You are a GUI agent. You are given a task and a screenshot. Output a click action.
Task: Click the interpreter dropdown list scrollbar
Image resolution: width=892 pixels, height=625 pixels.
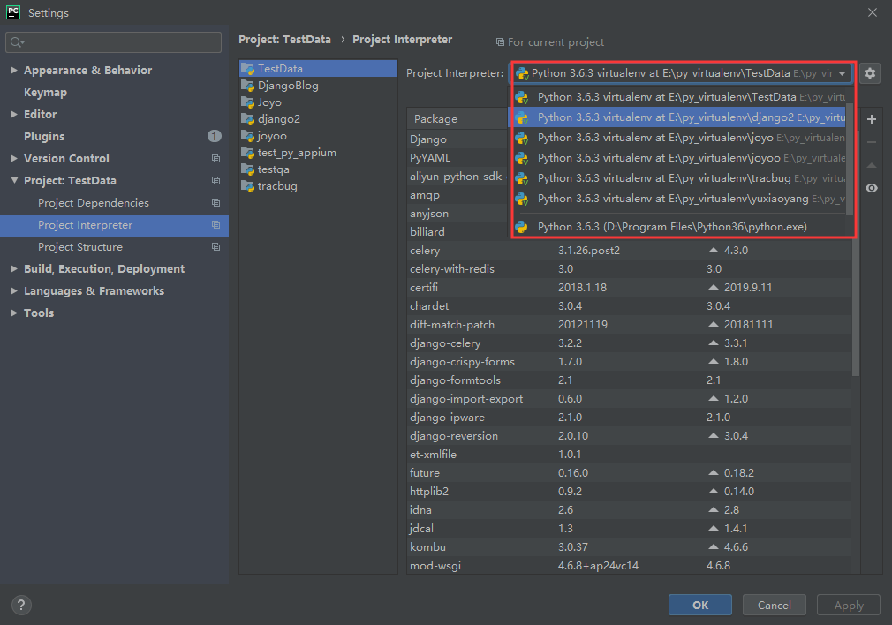pyautogui.click(x=850, y=158)
